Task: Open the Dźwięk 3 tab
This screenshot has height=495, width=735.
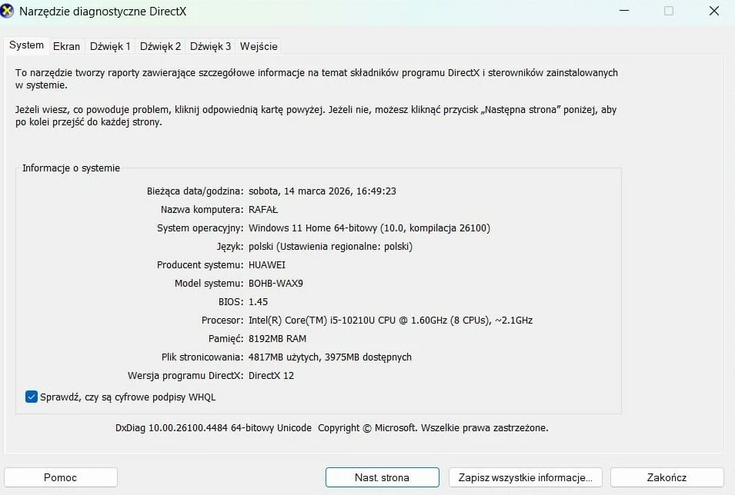Action: (x=209, y=46)
